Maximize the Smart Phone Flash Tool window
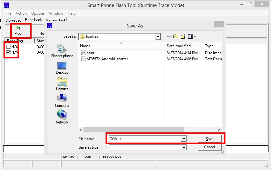 click(x=250, y=4)
